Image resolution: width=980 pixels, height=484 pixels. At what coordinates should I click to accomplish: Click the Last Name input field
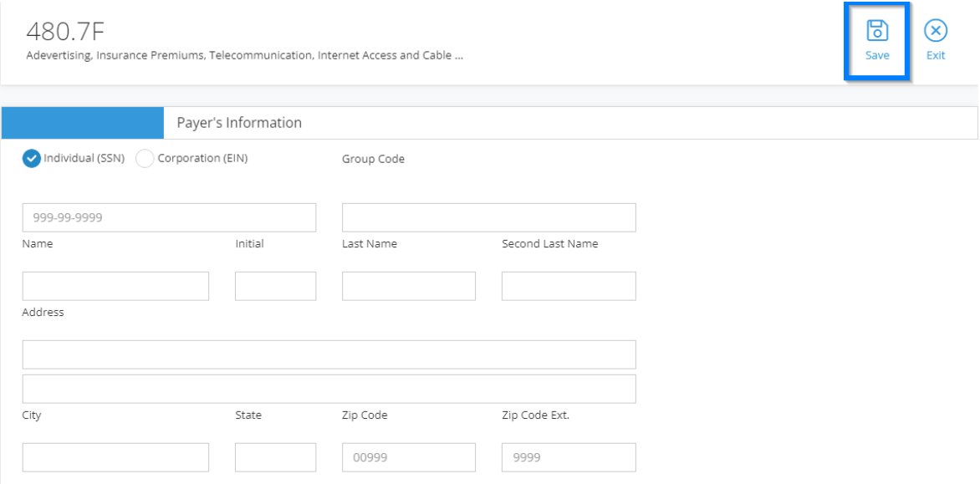pos(409,286)
